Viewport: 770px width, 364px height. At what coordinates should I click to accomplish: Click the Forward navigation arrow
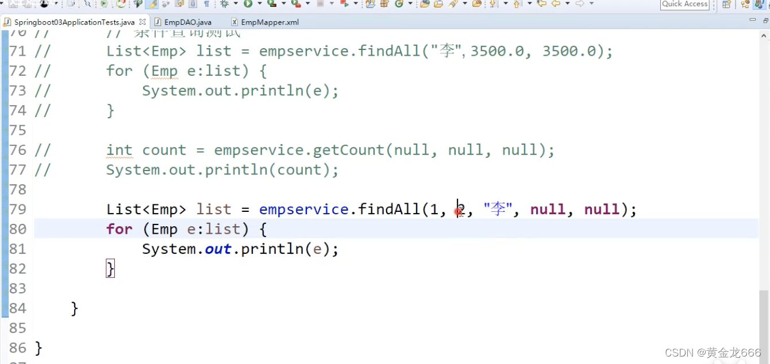(580, 3)
